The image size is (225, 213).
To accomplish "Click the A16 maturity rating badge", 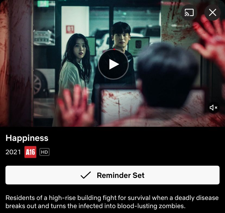I will click(x=30, y=152).
